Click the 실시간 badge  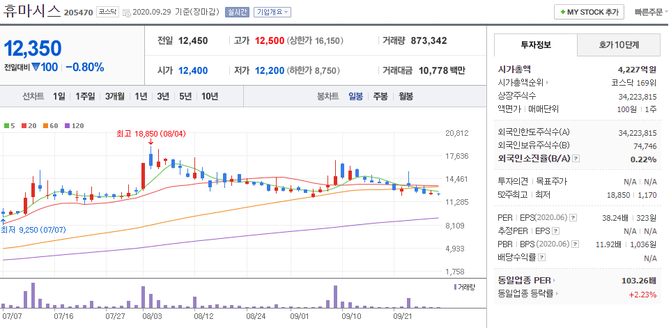point(237,12)
